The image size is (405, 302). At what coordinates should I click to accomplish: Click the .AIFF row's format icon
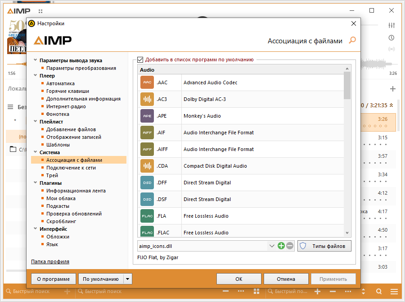[x=147, y=149]
